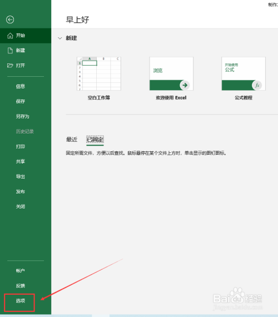Click the 固定所需文件 hint text

(x=146, y=153)
